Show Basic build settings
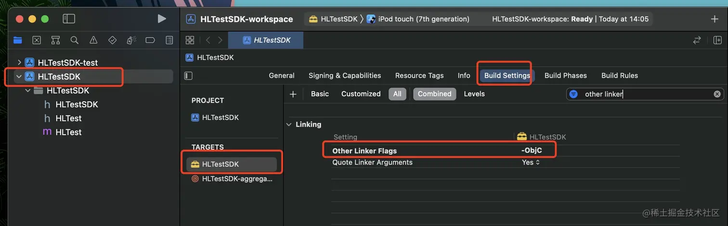The image size is (728, 226). coord(320,94)
